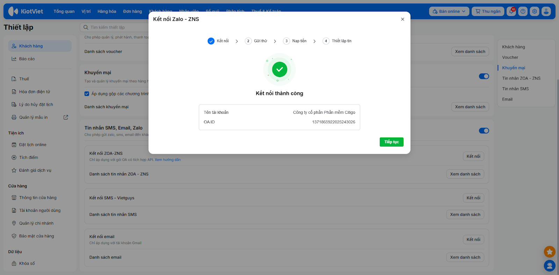Open the Hàng hóa menu
Image resolution: width=559 pixels, height=275 pixels.
[107, 12]
